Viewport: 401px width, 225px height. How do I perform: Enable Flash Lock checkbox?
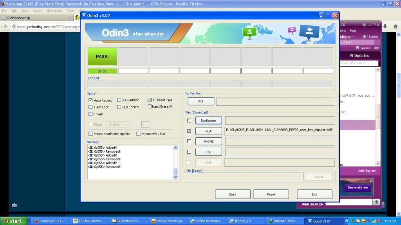pyautogui.click(x=90, y=107)
